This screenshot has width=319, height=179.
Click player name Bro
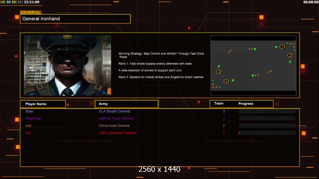click(28, 133)
